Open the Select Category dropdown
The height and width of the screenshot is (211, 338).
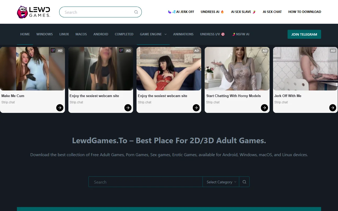pos(221,182)
